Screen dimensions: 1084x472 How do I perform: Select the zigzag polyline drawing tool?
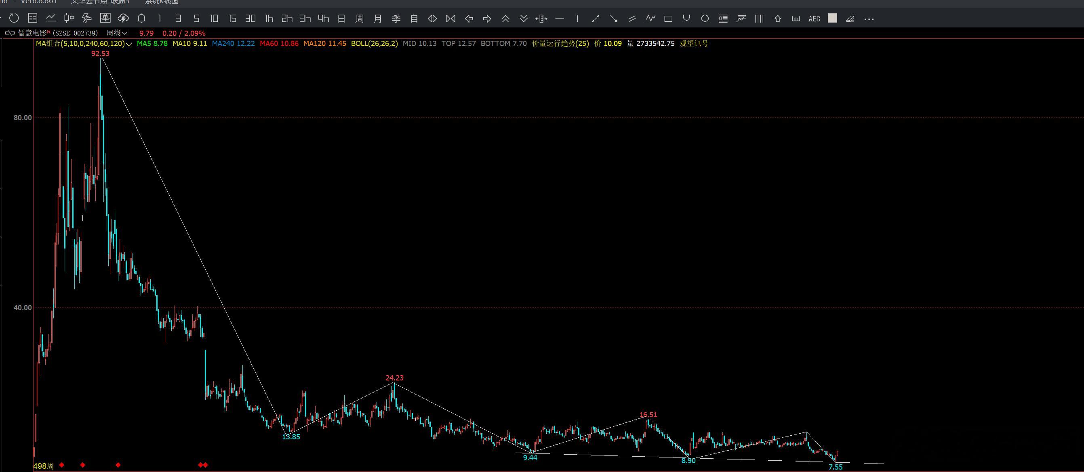650,19
